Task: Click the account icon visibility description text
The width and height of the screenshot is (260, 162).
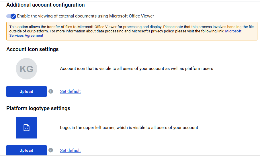Action: (x=136, y=69)
